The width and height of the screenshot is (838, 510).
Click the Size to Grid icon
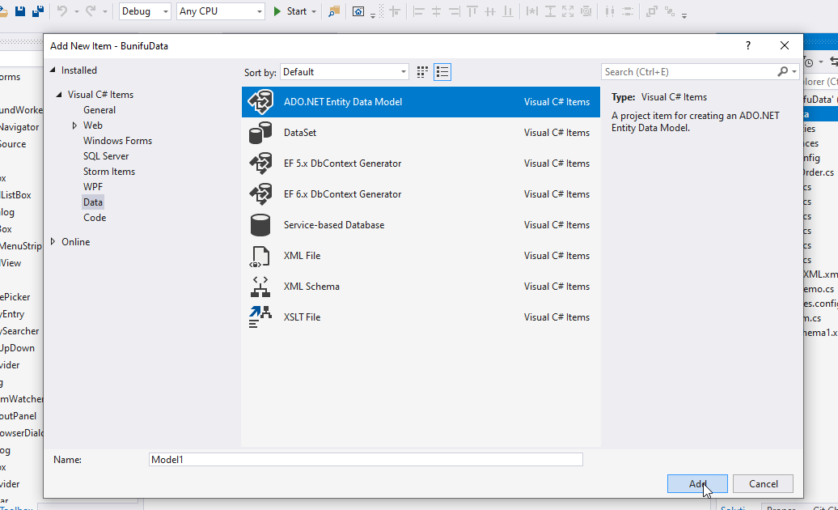pyautogui.click(x=586, y=11)
